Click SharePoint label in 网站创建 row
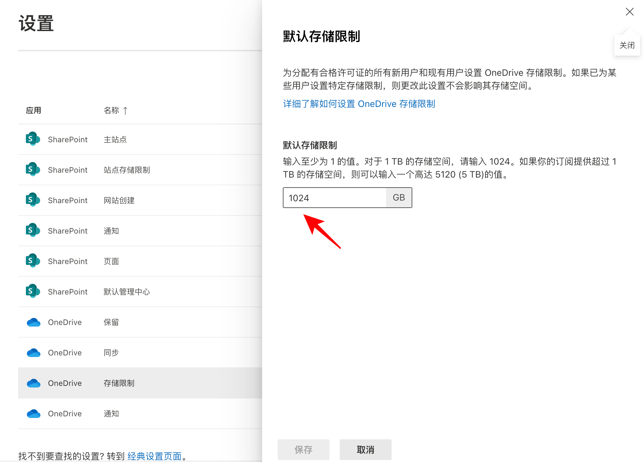Image resolution: width=644 pixels, height=462 pixels. click(68, 200)
